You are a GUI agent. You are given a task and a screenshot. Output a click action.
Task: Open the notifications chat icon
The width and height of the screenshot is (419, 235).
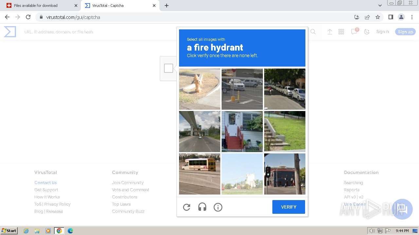click(x=354, y=31)
